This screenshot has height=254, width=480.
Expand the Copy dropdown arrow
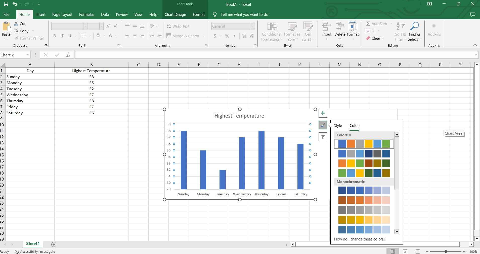[33, 31]
